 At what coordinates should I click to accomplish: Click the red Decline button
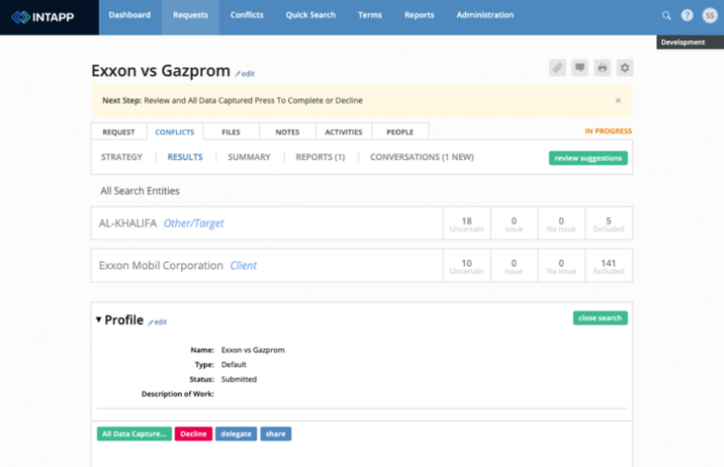click(x=193, y=434)
